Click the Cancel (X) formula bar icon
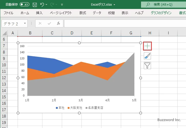The image size is (186, 128). 40,23
